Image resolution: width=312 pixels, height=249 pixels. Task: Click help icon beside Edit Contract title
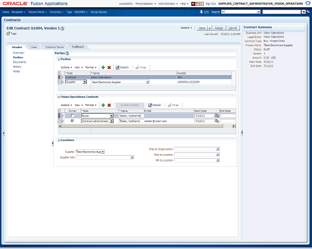click(62, 28)
